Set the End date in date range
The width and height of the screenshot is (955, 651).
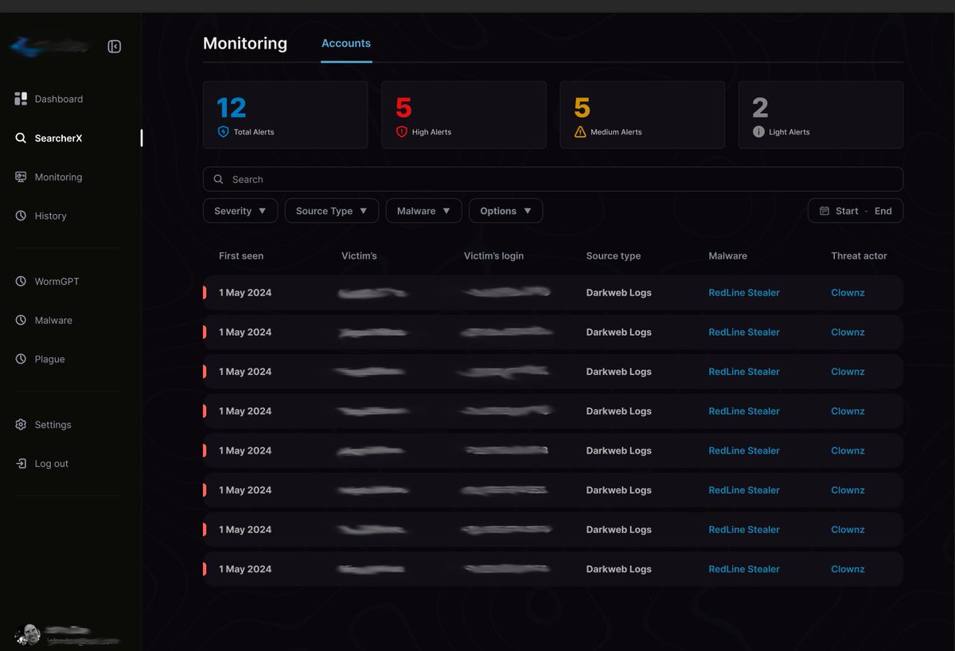pos(883,211)
